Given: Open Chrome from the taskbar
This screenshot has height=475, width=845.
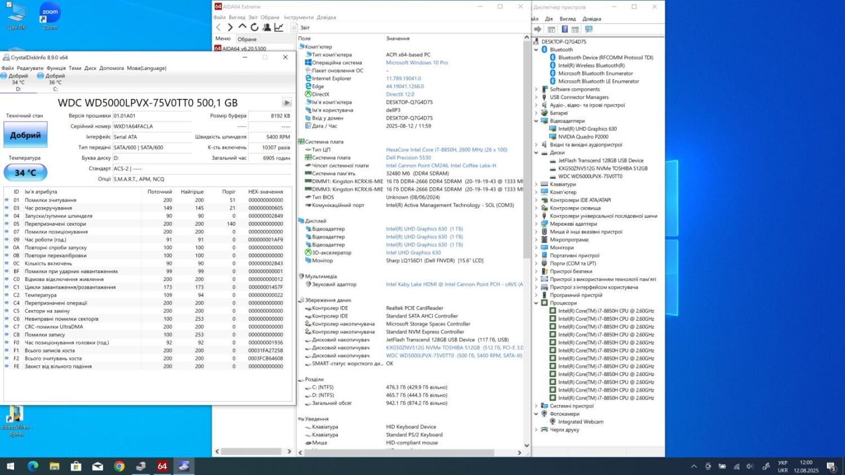Looking at the screenshot, I should click(x=119, y=466).
